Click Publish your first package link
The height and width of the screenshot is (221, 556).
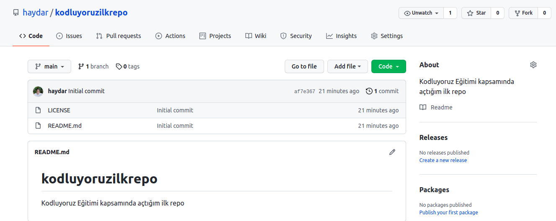pyautogui.click(x=448, y=213)
